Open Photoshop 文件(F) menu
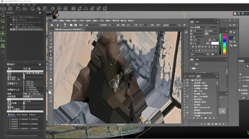The image size is (249, 139). [55, 20]
